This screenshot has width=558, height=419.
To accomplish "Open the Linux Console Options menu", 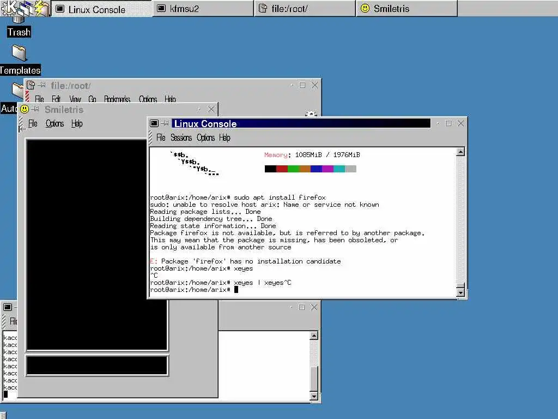I will tap(205, 137).
